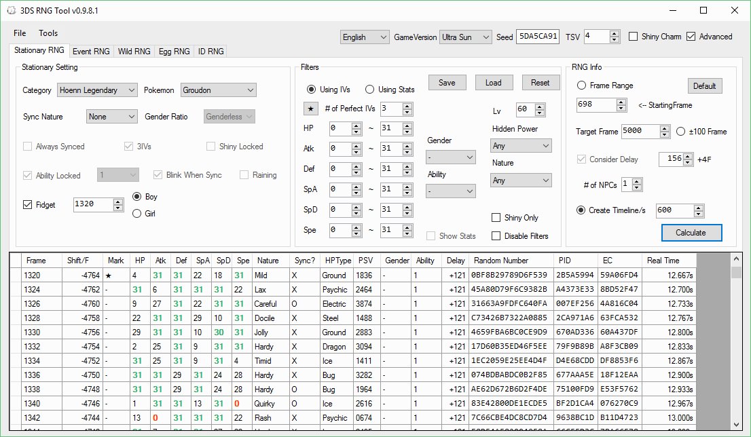Click the Load filters button
Screen dimensions: 751x437
pos(494,82)
